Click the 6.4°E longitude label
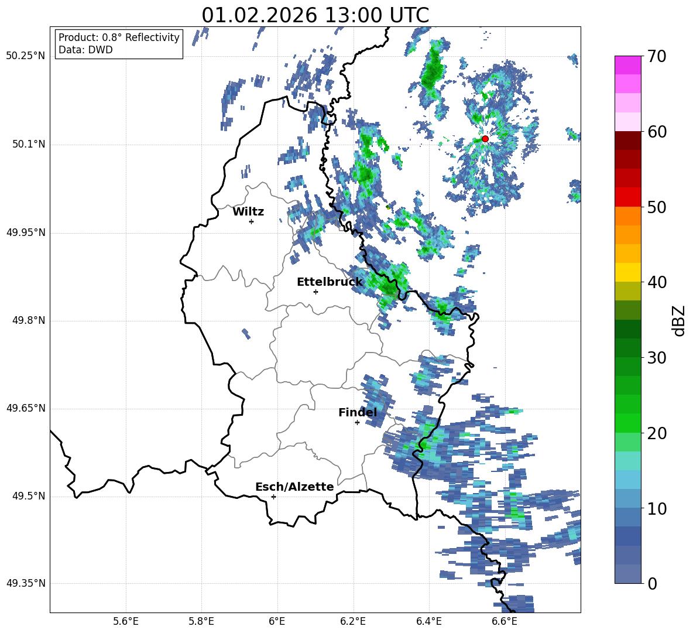Screen dimensions: 693x633 pyautogui.click(x=428, y=622)
